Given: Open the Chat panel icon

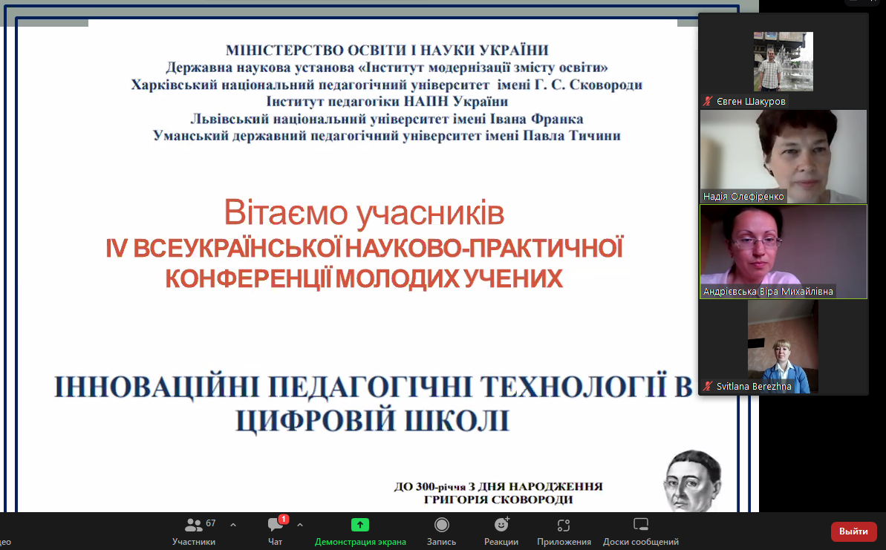Looking at the screenshot, I should point(276,526).
